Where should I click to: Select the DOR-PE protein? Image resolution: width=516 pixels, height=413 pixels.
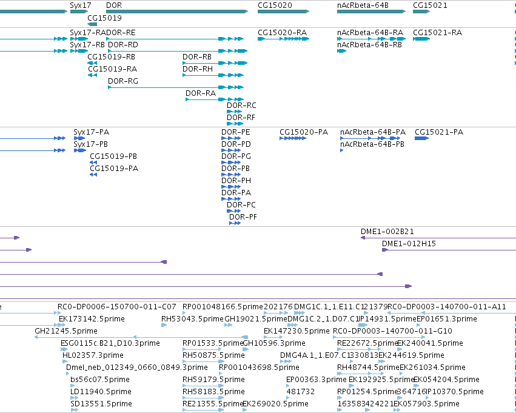pyautogui.click(x=231, y=138)
